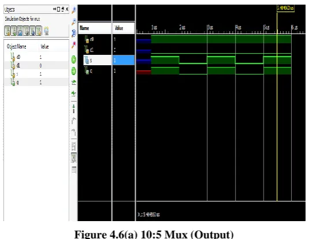309x239 pixels.
Task: Click the 3 us mark on the ruler
Action: (210, 28)
